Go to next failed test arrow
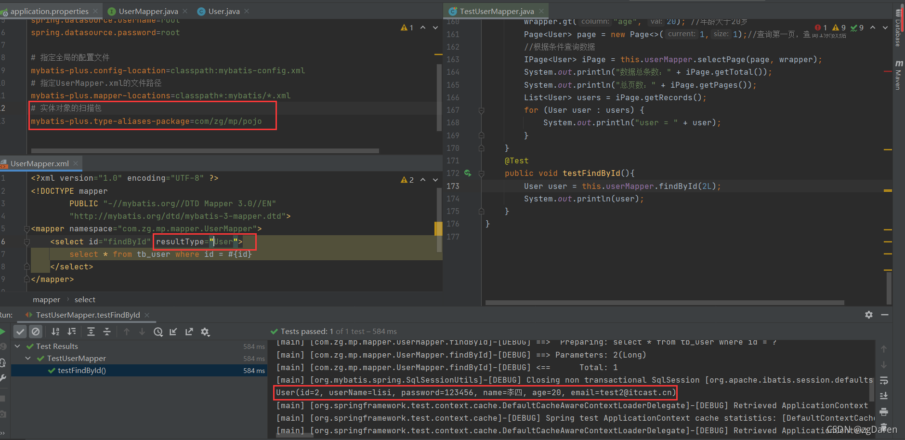 [x=142, y=332]
